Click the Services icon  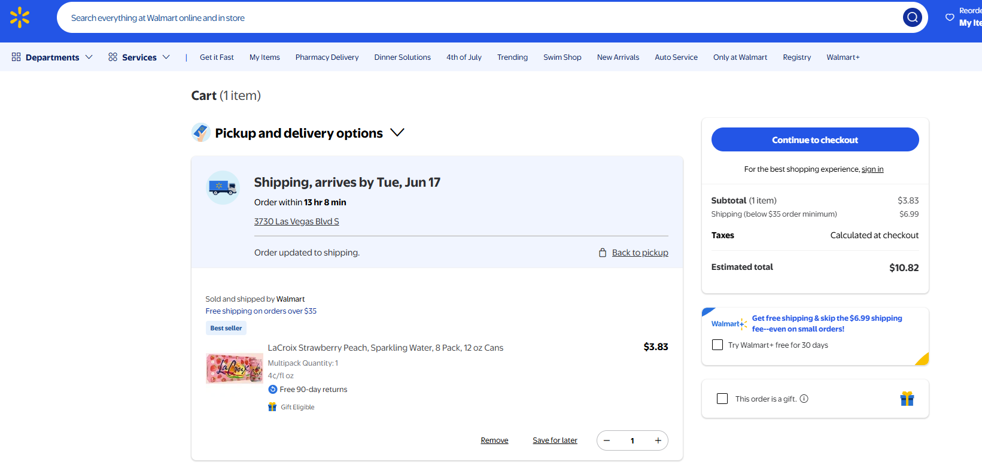tap(113, 57)
